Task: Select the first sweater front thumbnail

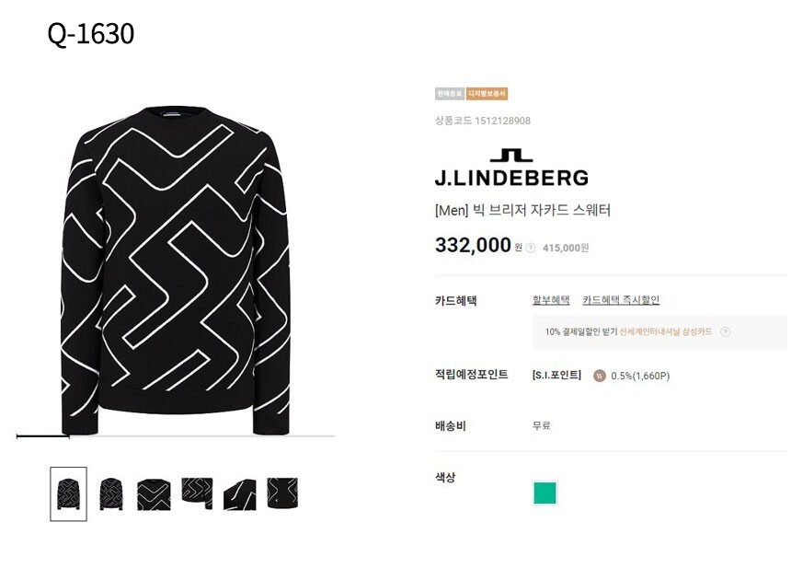Action: click(69, 493)
